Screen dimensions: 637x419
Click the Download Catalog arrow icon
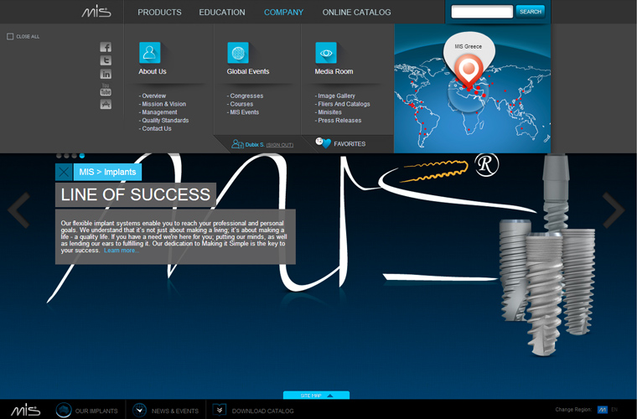pyautogui.click(x=220, y=410)
